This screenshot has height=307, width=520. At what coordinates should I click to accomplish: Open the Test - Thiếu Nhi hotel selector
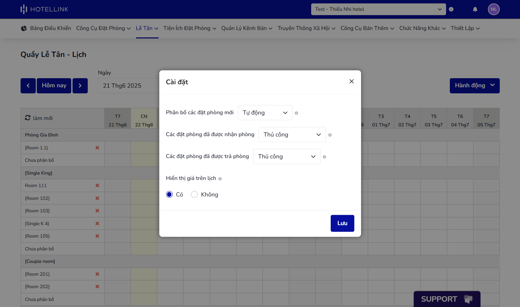(378, 9)
